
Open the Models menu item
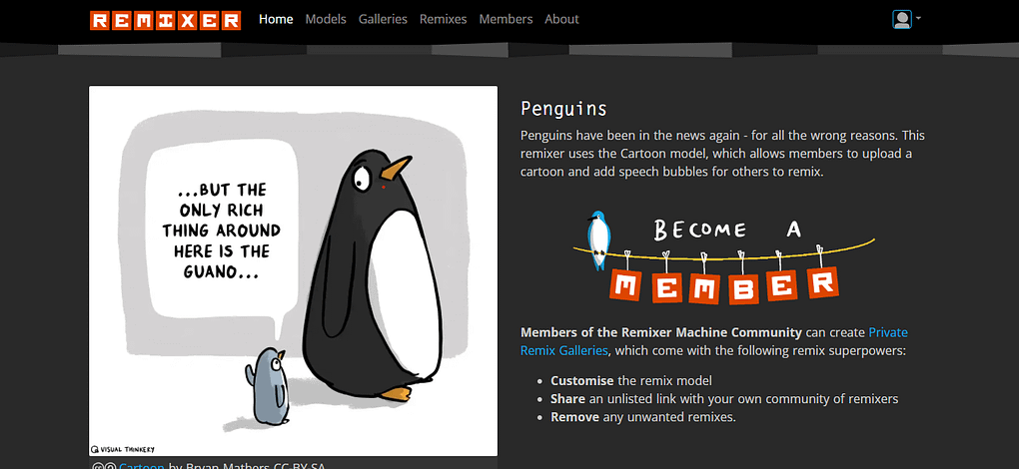[x=326, y=19]
